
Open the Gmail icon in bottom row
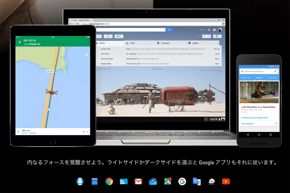(x=138, y=181)
